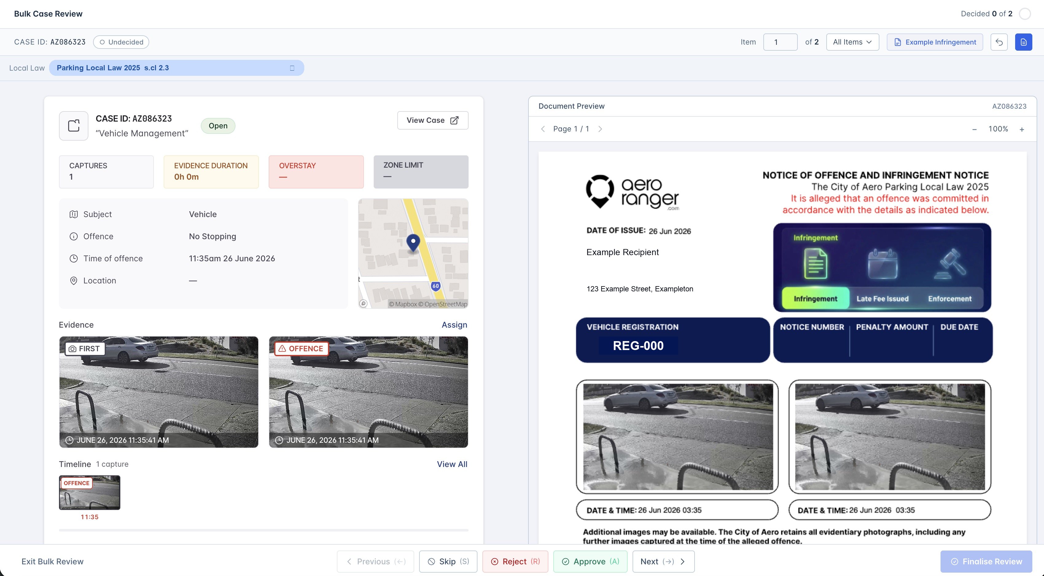Click the blue document preview toggle icon

[x=1023, y=42]
